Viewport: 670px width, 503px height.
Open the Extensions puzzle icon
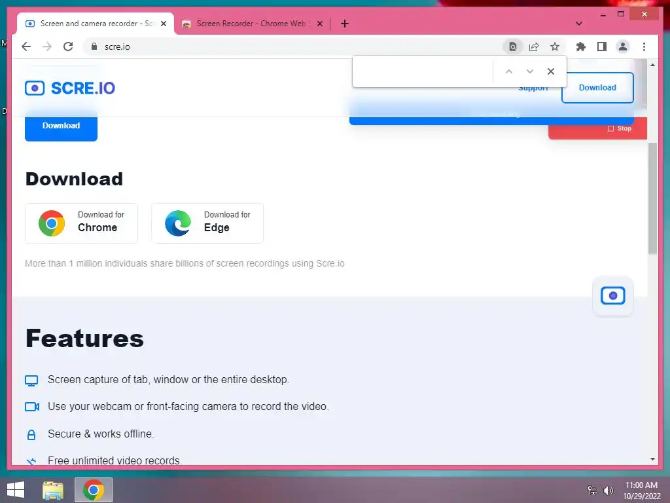coord(581,47)
